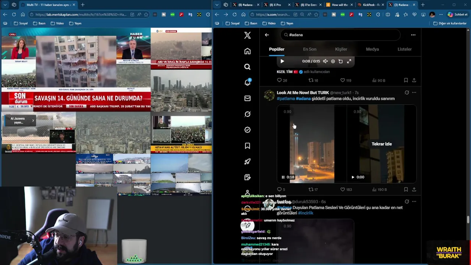Select the X Pro browser tab
This screenshot has height=265, width=471.
click(278, 5)
